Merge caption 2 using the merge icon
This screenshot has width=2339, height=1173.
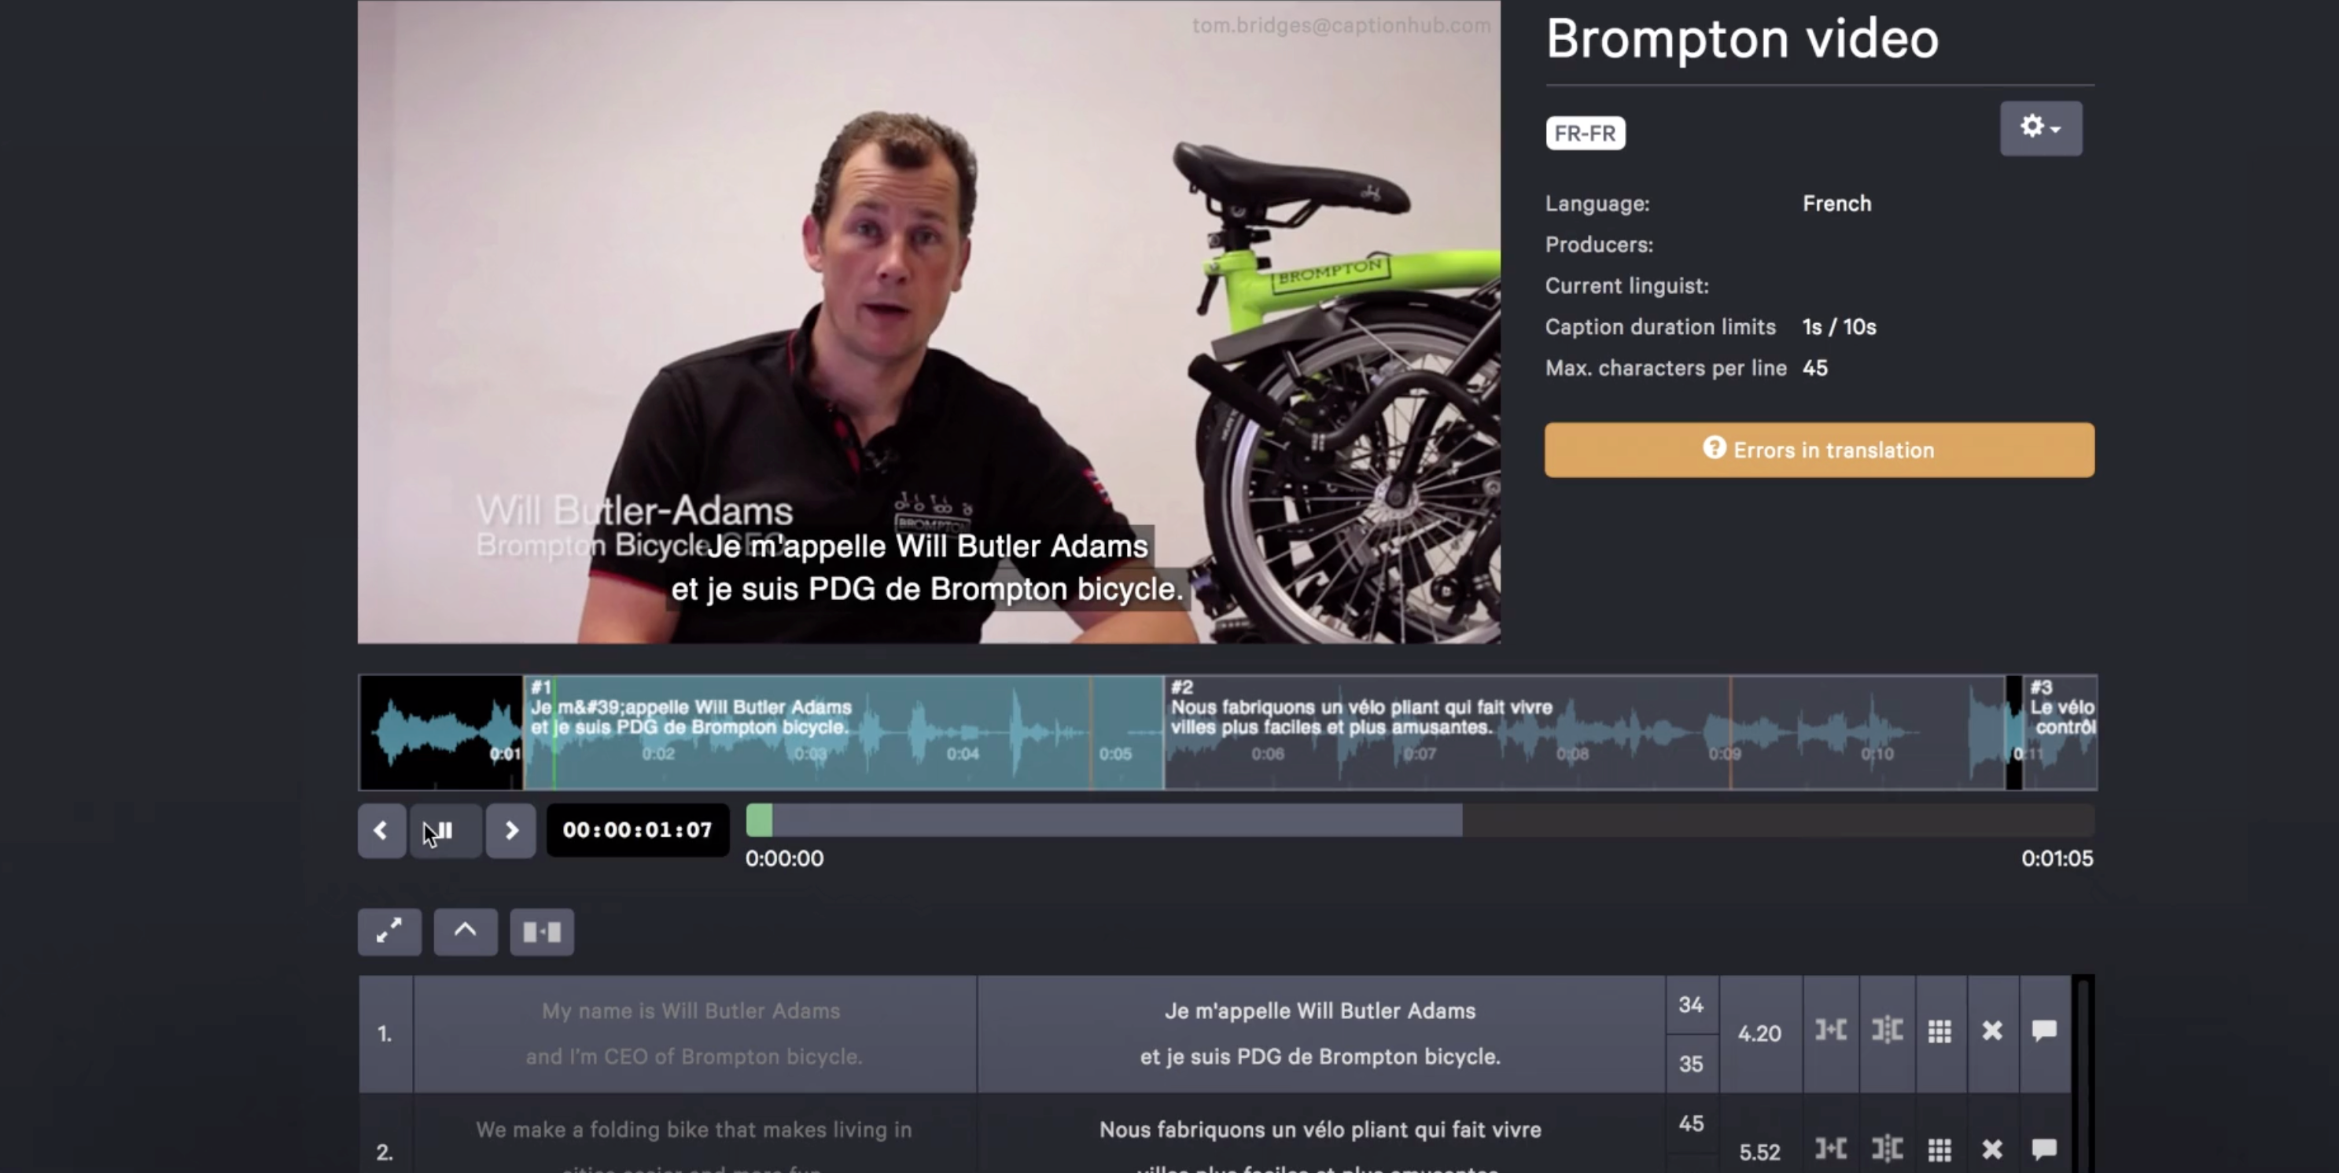coord(1830,1149)
